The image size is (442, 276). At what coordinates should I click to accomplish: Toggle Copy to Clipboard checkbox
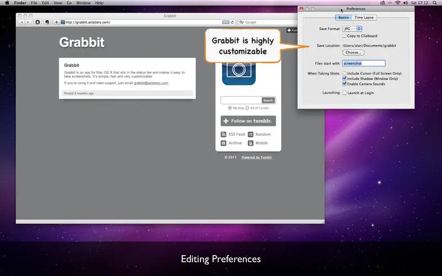click(344, 36)
